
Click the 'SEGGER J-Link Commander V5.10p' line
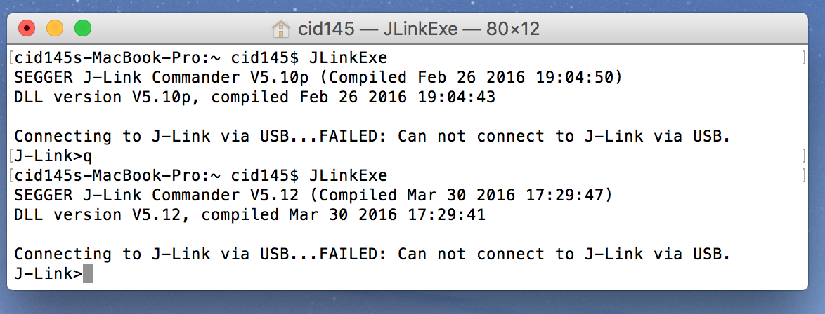pyautogui.click(x=318, y=78)
